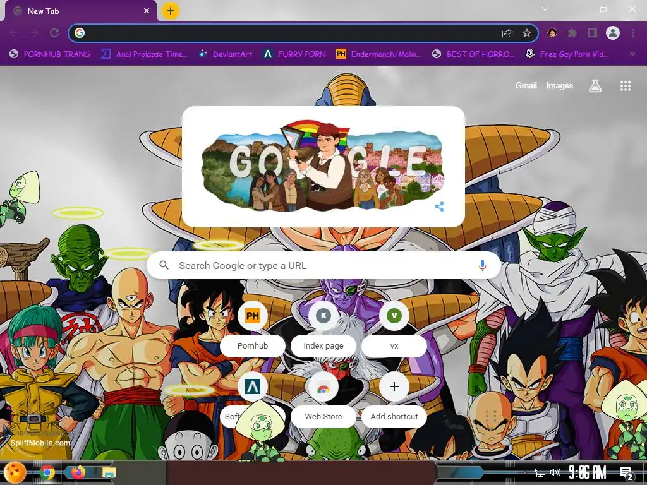Select the New Tab tab
Screen dimensions: 647x485
pos(81,11)
